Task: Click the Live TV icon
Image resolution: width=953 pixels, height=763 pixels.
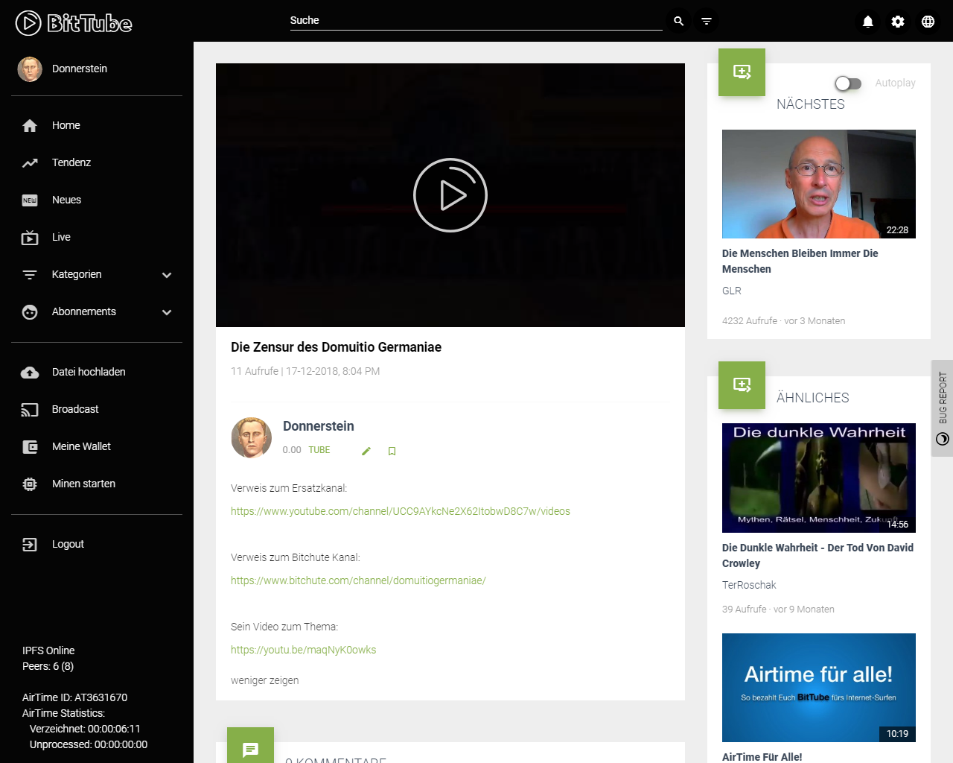Action: (x=30, y=238)
